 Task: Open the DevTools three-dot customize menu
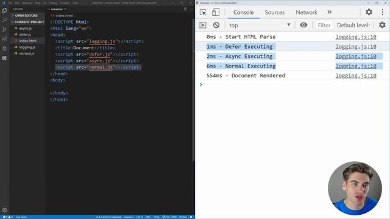[x=383, y=12]
